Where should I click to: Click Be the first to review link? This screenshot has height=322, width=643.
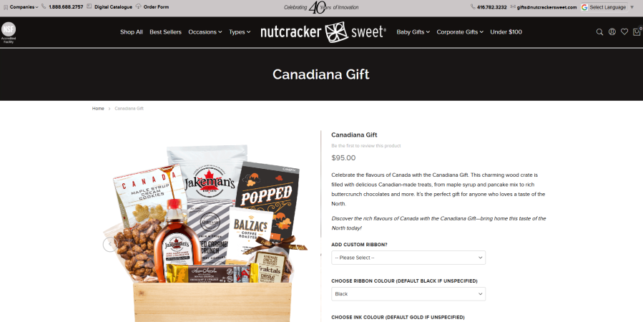click(365, 146)
